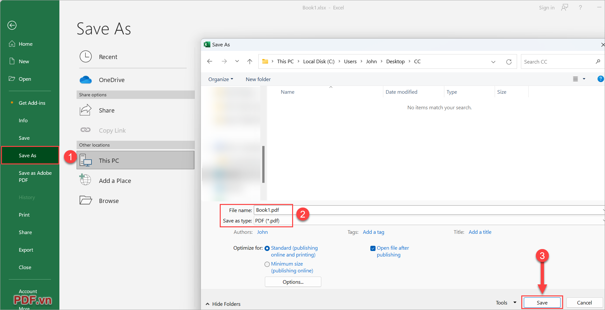
Task: Select Open in the backstage sidebar
Action: point(25,79)
